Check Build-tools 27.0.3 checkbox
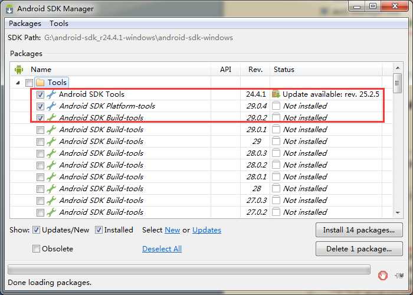 click(x=40, y=201)
